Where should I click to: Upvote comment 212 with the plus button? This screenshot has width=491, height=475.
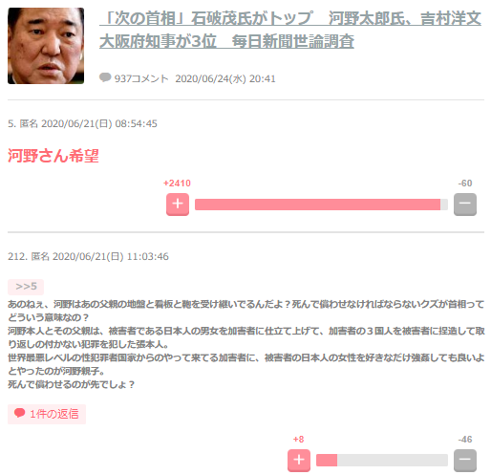click(x=299, y=461)
